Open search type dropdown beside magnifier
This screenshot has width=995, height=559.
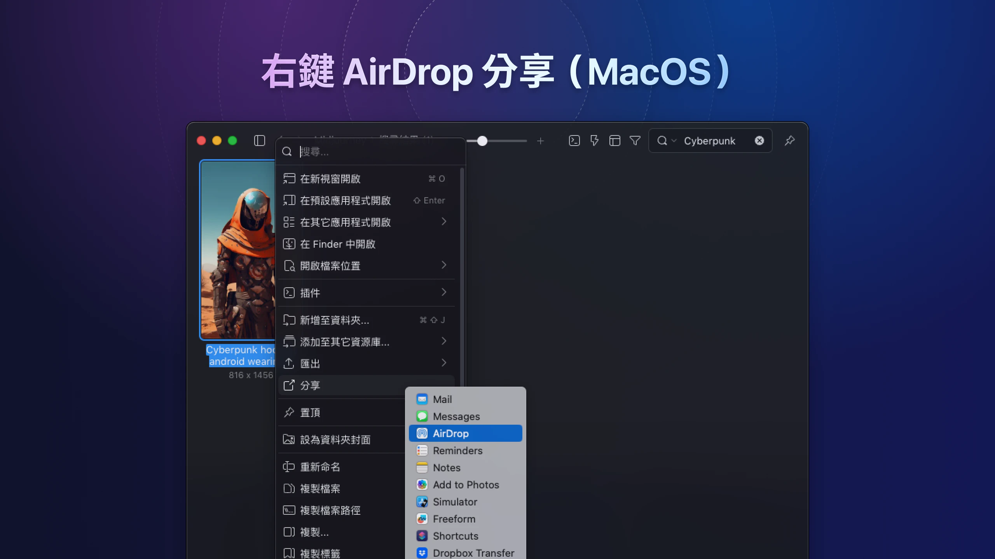(x=674, y=141)
